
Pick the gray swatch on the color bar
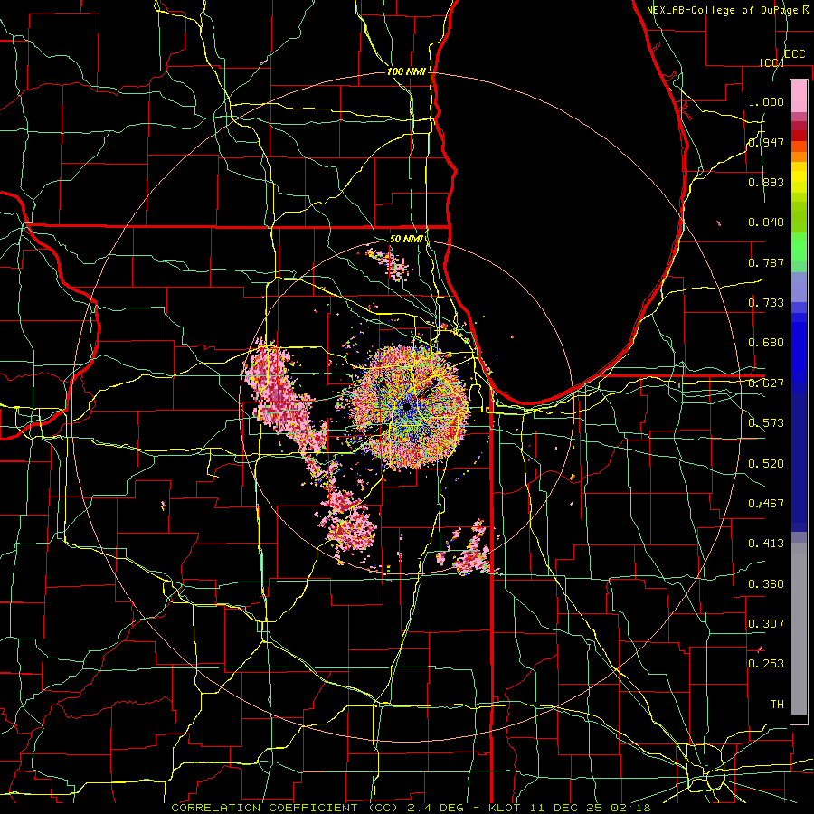click(x=799, y=629)
